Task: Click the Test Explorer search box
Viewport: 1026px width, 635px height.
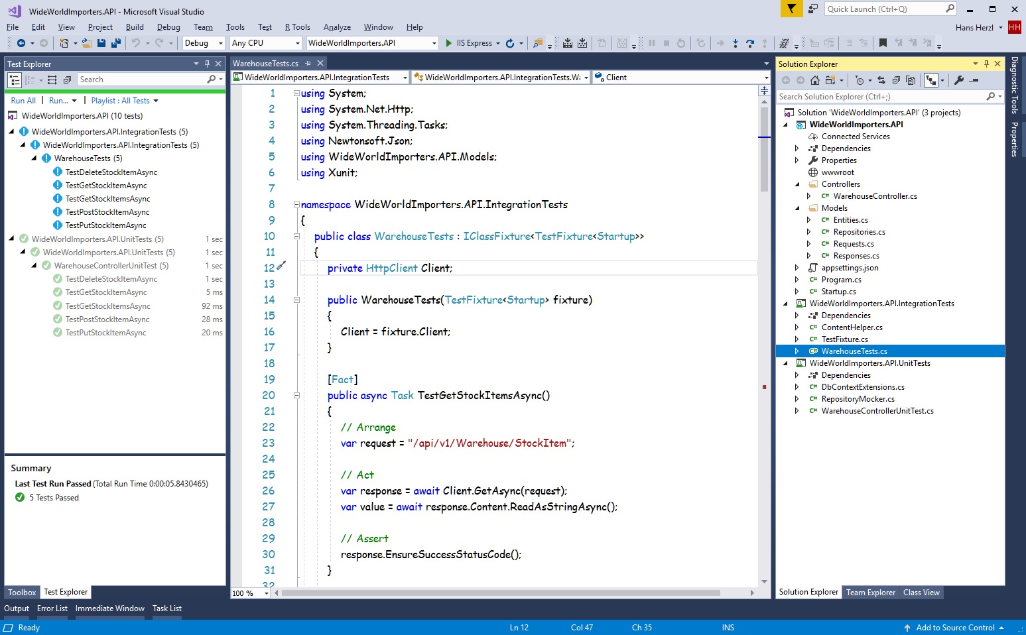Action: [141, 80]
